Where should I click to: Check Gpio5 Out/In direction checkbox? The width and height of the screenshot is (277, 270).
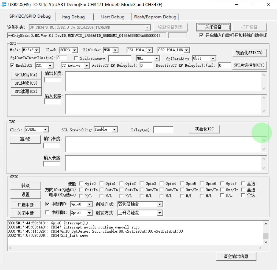pos(182,190)
